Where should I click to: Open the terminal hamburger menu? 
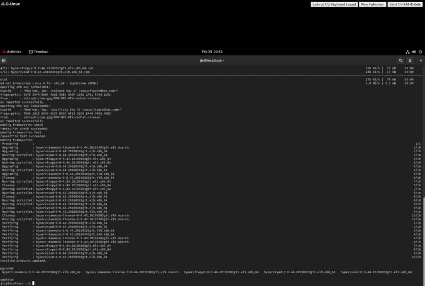410,60
